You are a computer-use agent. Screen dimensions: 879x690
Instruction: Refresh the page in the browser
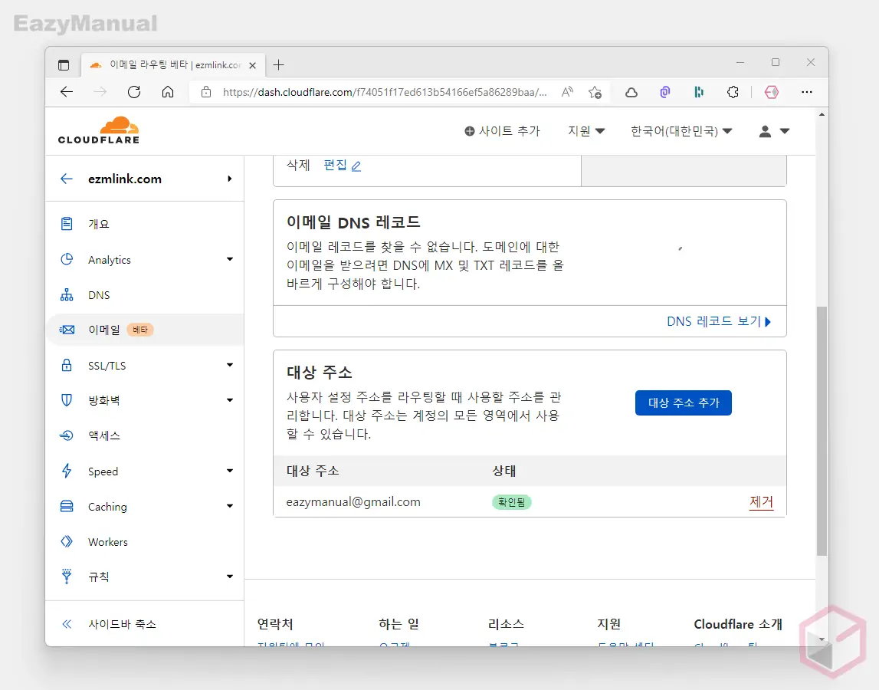[x=134, y=92]
